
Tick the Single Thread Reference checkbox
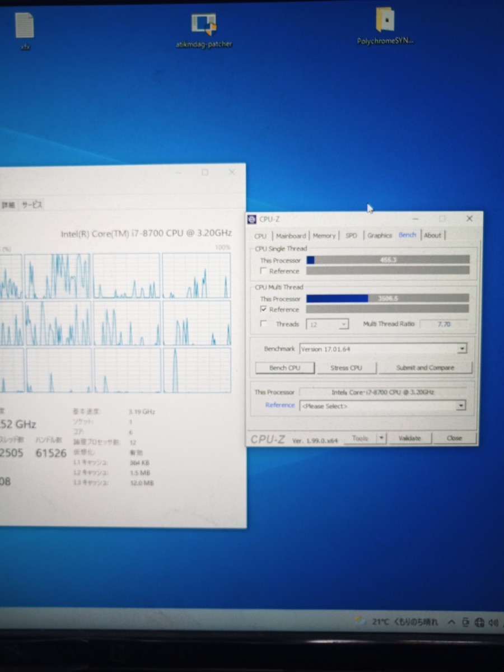pos(263,271)
